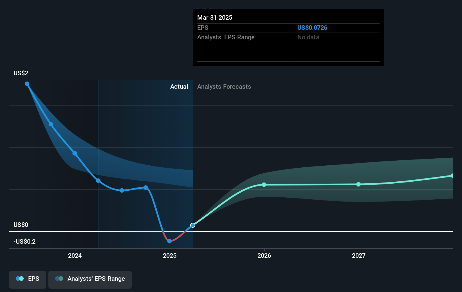Click the Mar 31 2025 tooltip date

pyautogui.click(x=215, y=17)
